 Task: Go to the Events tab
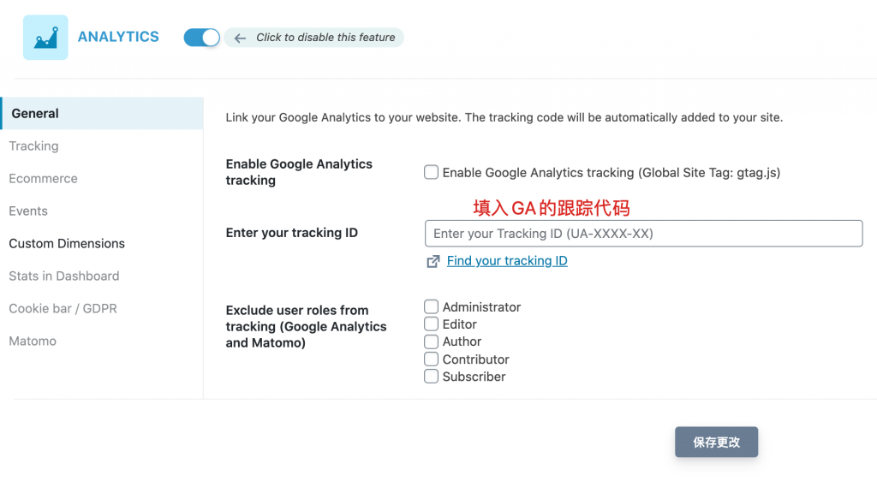[x=28, y=211]
